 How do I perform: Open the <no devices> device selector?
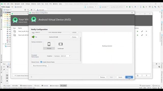tap(90, 7)
